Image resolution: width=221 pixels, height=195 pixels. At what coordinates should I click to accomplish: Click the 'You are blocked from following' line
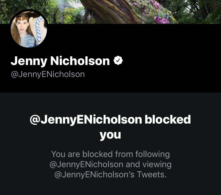point(111,154)
